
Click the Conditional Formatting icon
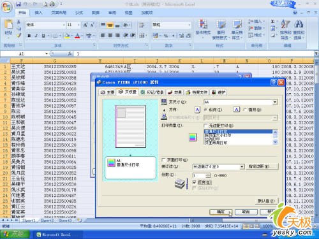[x=203, y=24]
